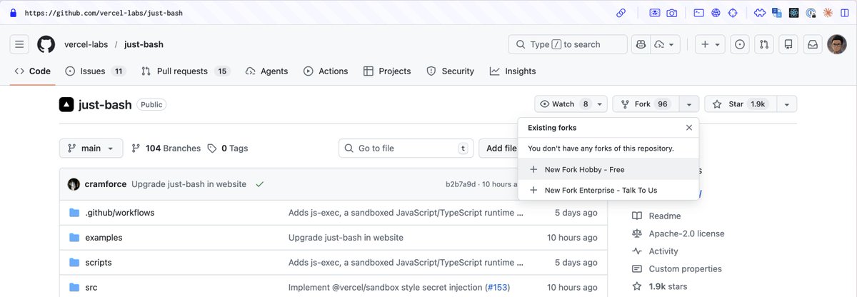Viewport: 857px width, 297px height.
Task: Open the #153 pull request link
Action: pos(498,287)
